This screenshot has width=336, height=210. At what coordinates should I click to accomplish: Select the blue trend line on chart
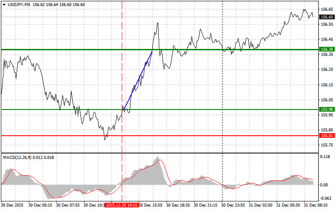click(138, 80)
